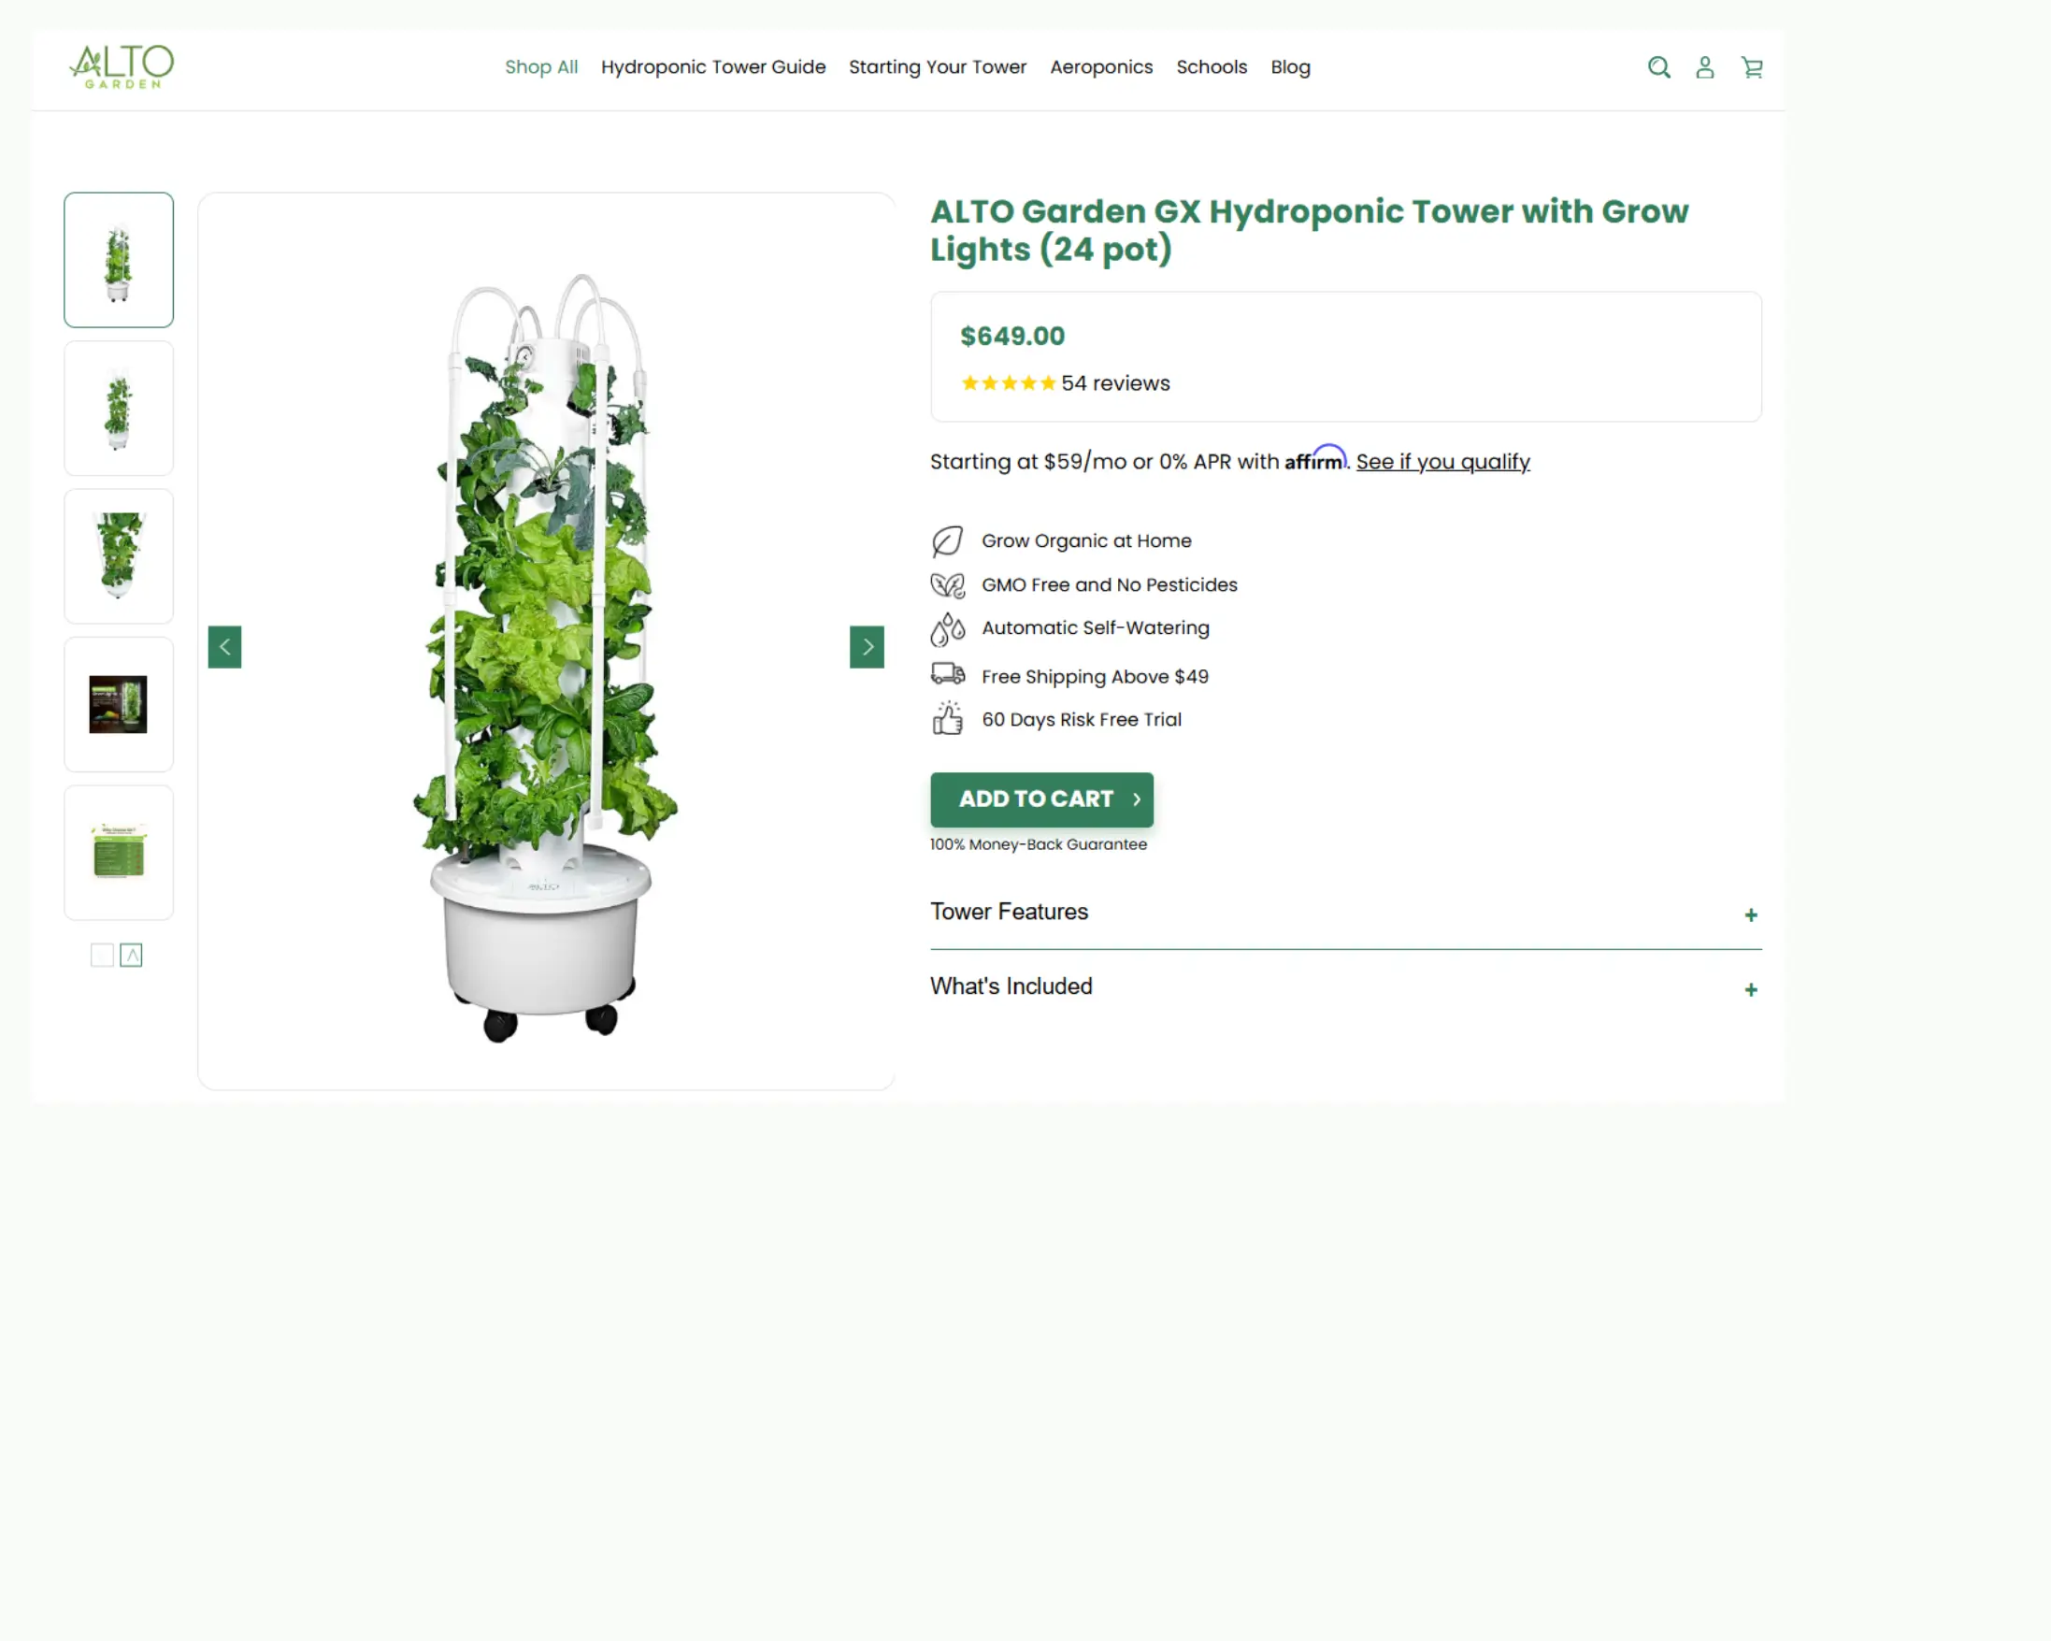Click the thumbnail scroll-down arrow box
The width and height of the screenshot is (2051, 1641).
(102, 955)
